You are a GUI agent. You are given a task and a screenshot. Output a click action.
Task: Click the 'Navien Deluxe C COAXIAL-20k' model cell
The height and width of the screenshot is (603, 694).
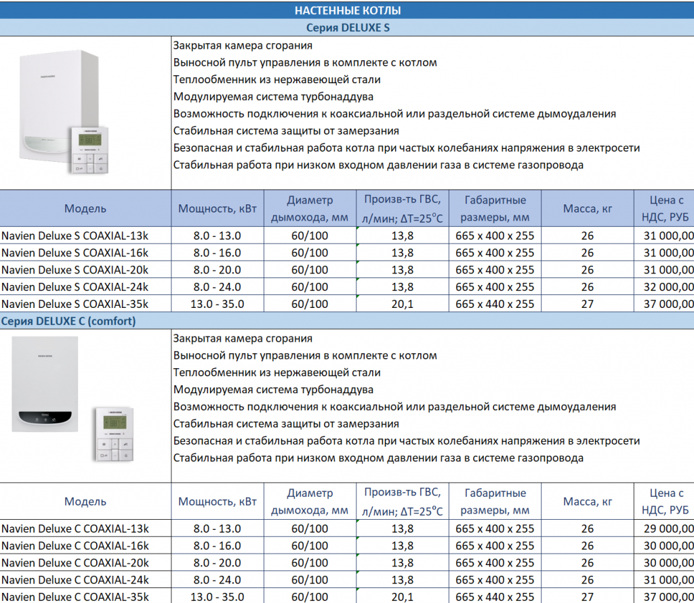click(x=85, y=563)
